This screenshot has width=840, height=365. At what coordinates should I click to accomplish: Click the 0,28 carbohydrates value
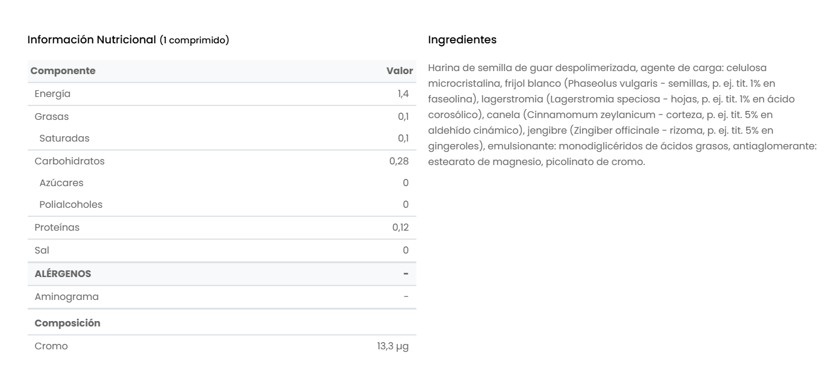tap(399, 161)
